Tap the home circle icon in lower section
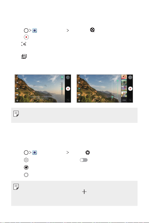 [26, 153]
